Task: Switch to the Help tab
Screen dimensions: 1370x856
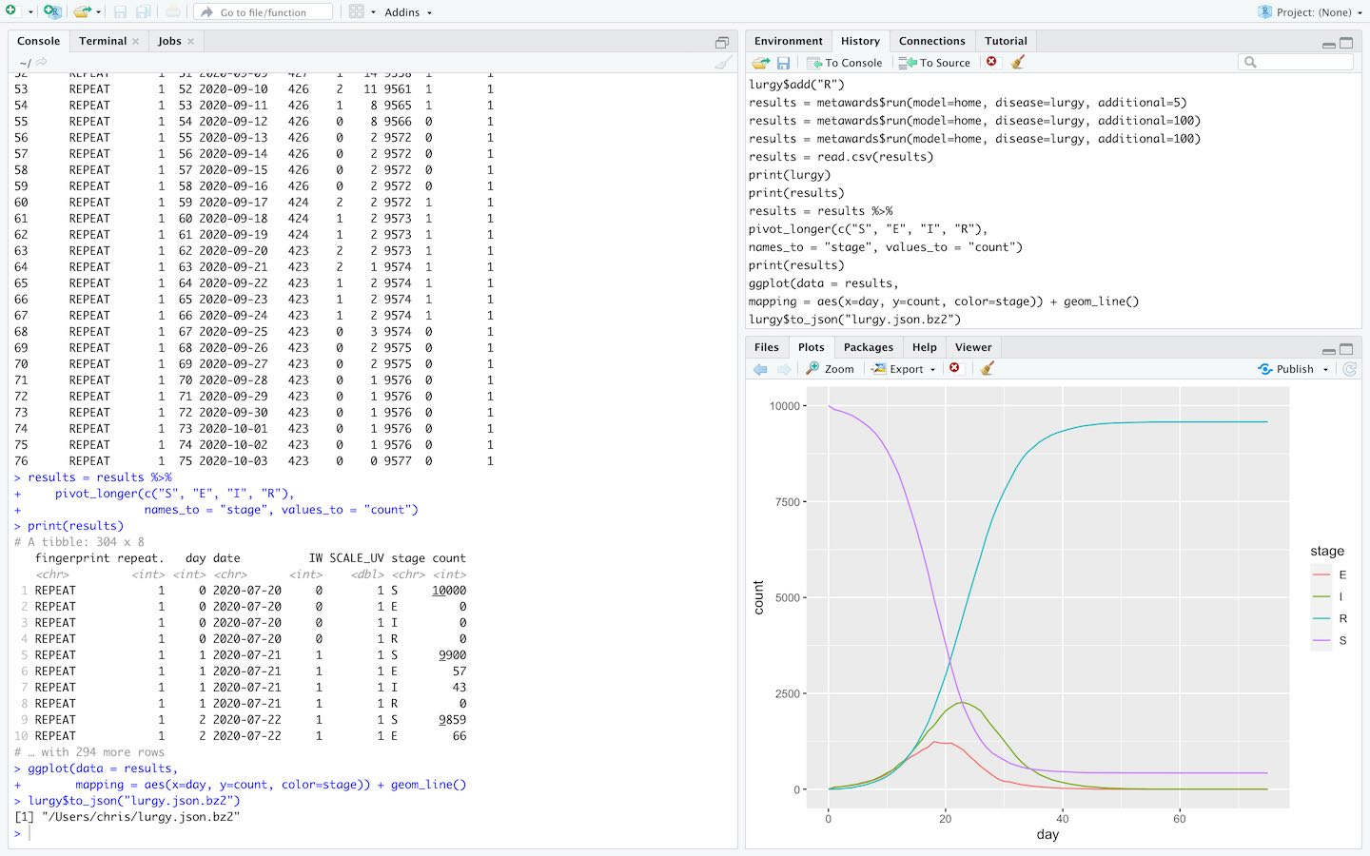Action: (924, 347)
